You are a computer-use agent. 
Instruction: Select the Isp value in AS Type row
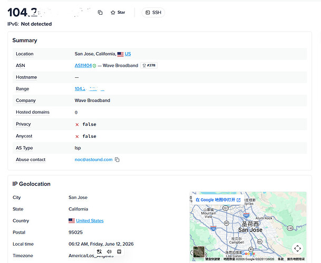coord(78,148)
